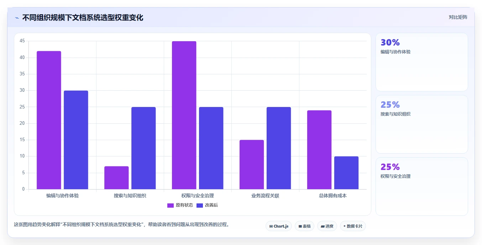Click the purple 总体拥有成本 bar
Screen dimensions: 482x245
click(x=319, y=150)
